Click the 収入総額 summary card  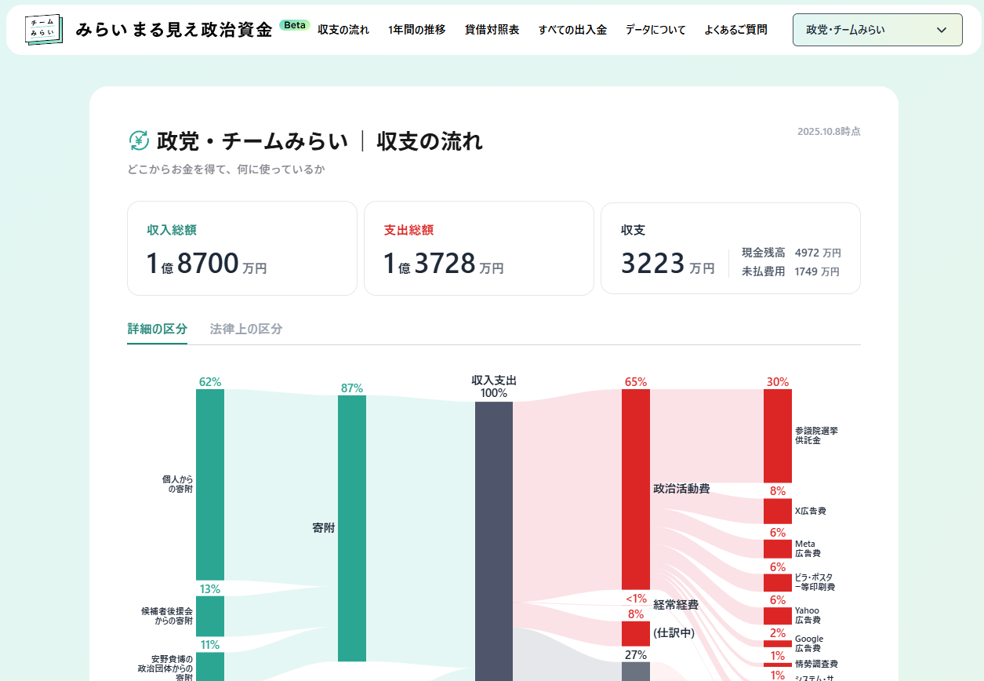241,249
